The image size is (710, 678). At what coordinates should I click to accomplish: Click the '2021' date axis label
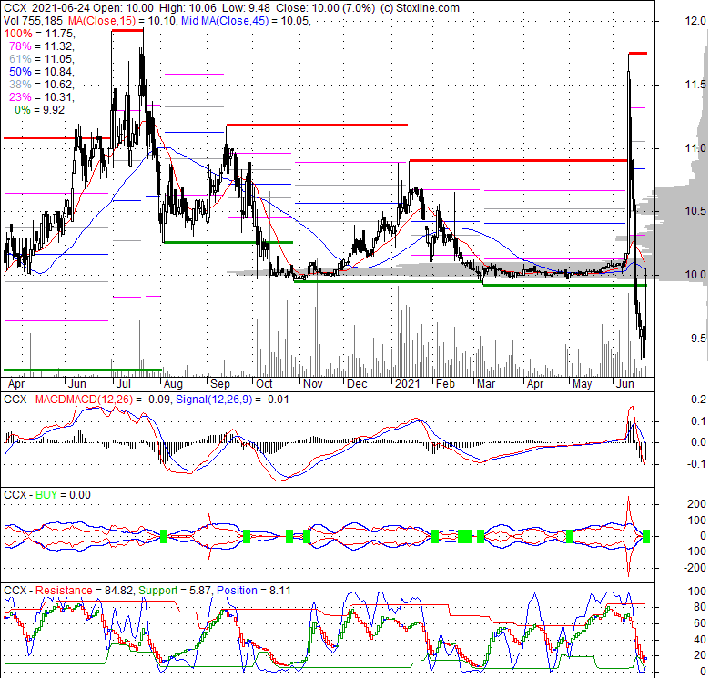pyautogui.click(x=408, y=384)
